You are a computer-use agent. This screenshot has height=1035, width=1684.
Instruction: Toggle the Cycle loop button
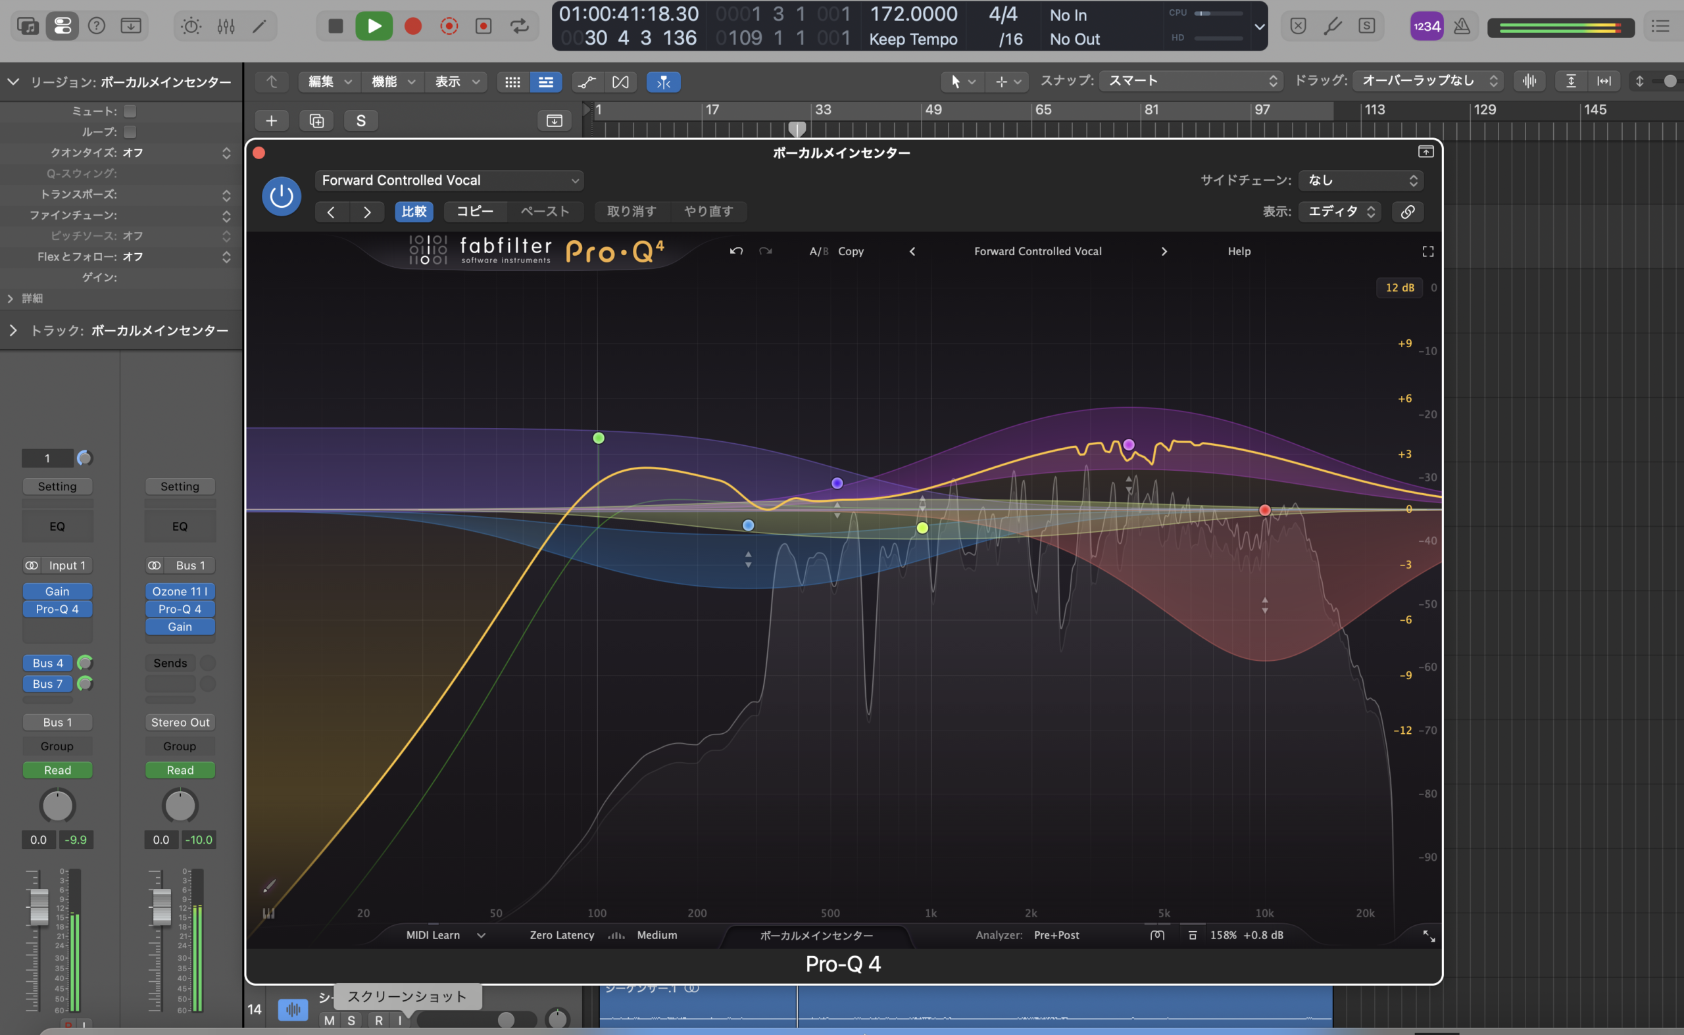[520, 26]
